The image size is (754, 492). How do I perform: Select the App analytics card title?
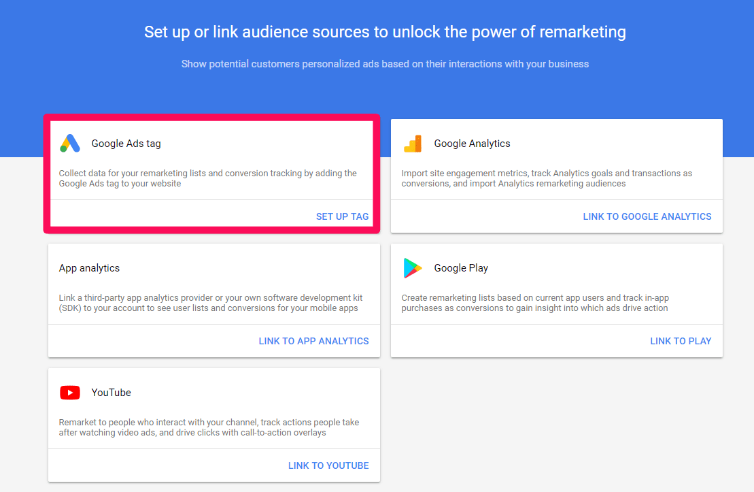coord(89,268)
